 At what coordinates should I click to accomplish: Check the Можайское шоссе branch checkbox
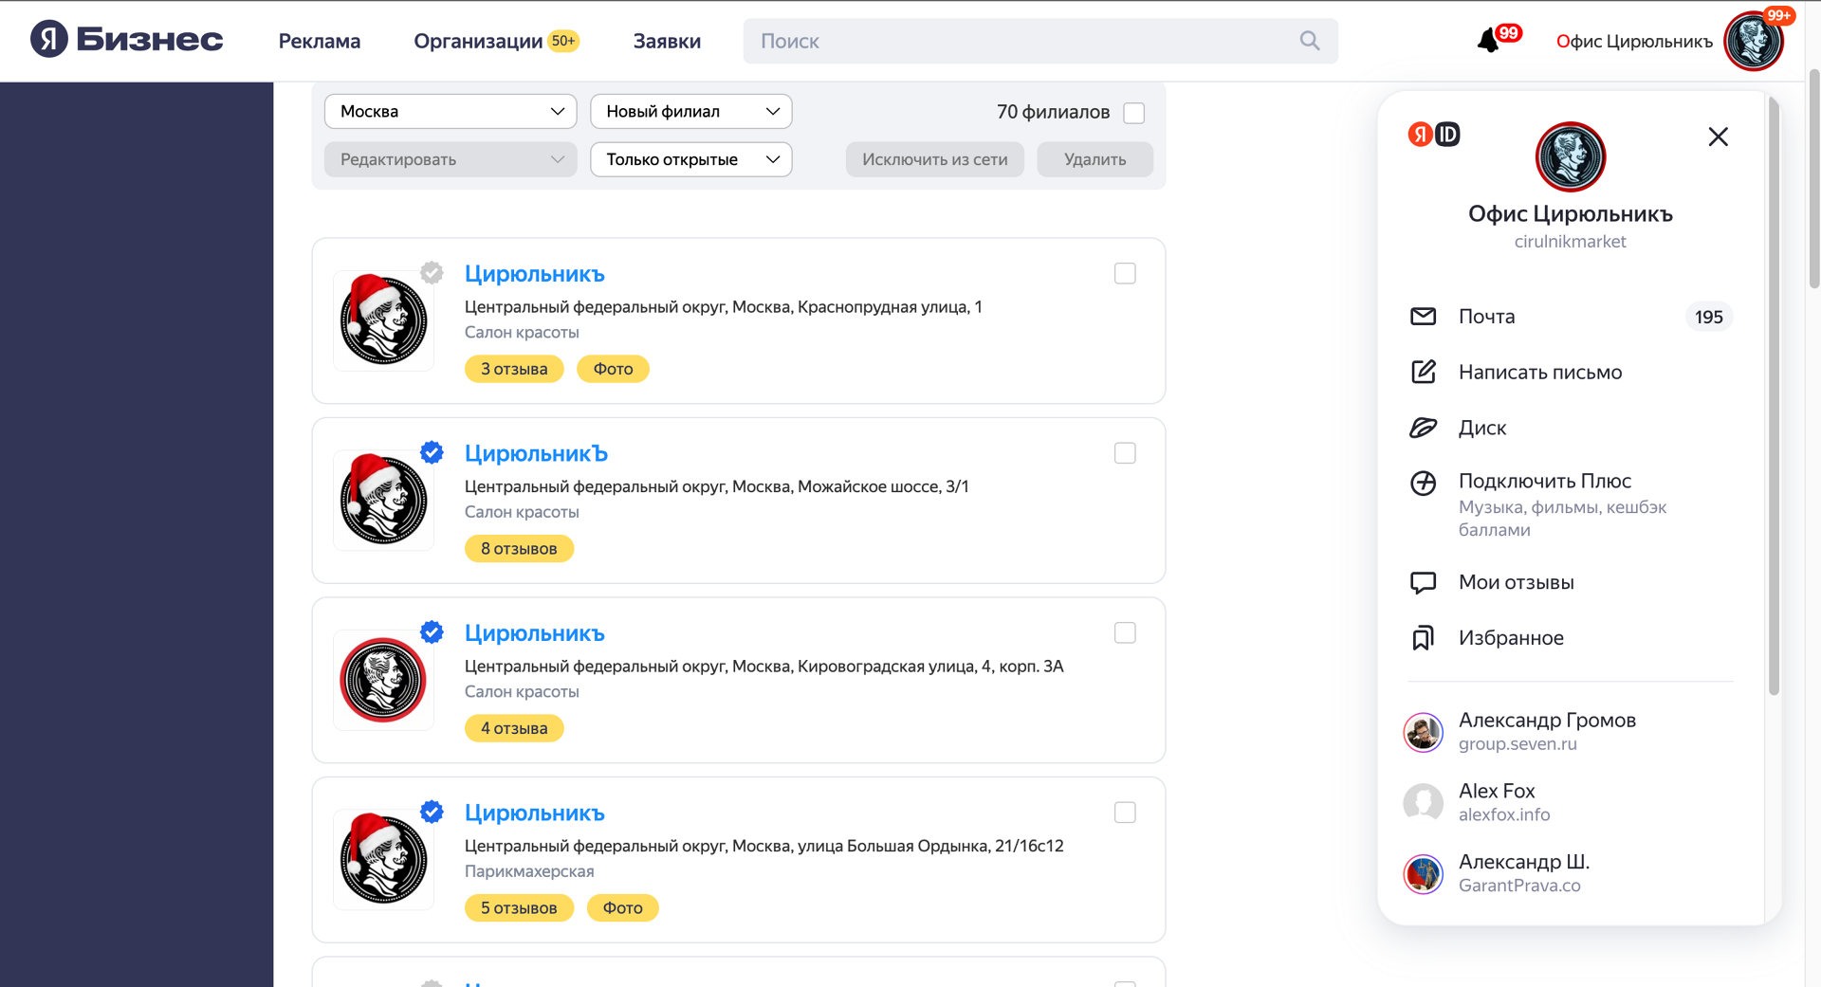(x=1125, y=453)
